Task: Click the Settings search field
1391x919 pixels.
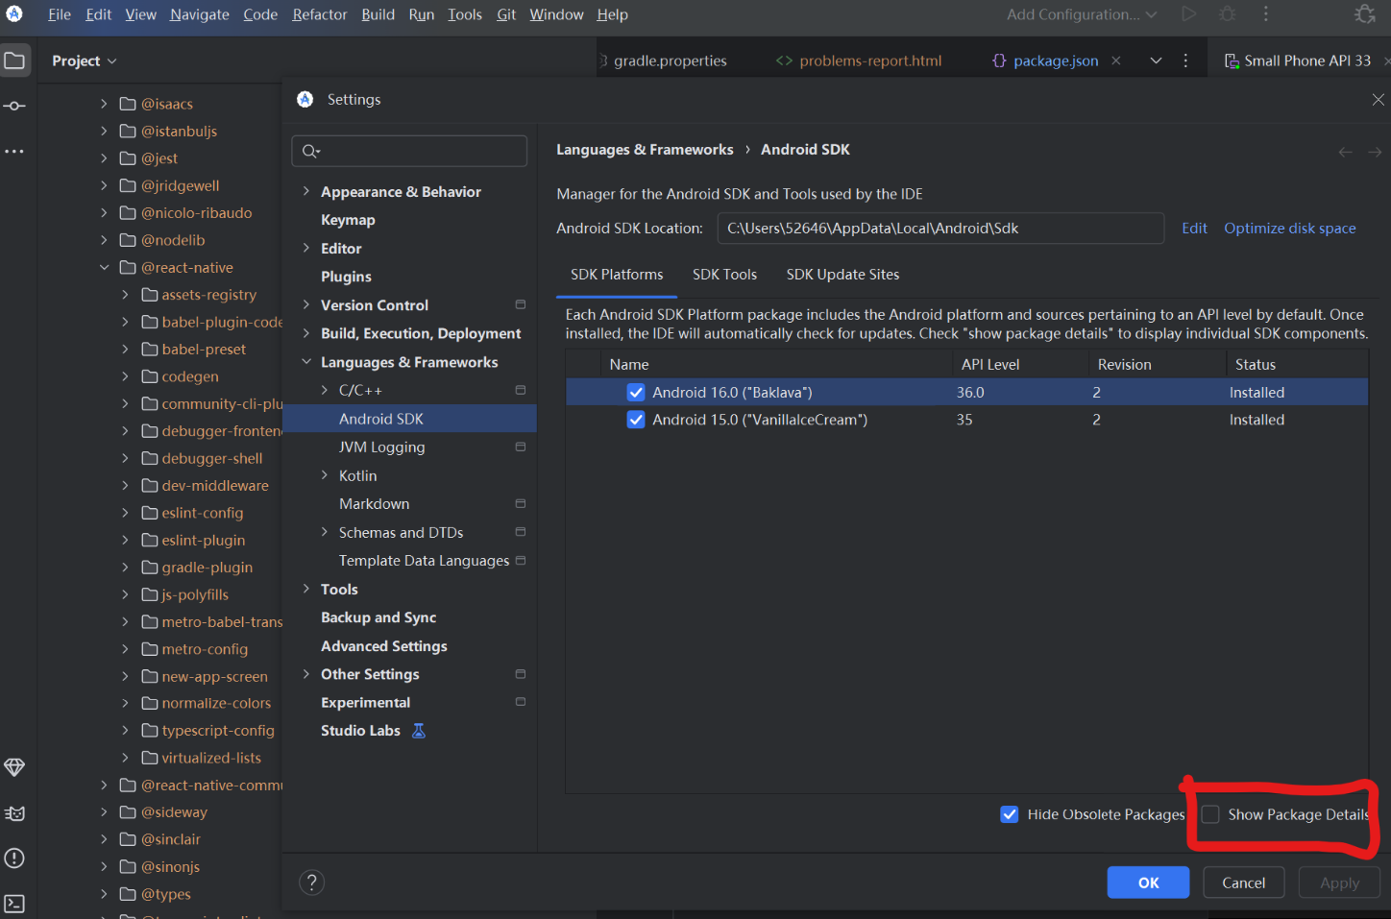Action: 409,151
